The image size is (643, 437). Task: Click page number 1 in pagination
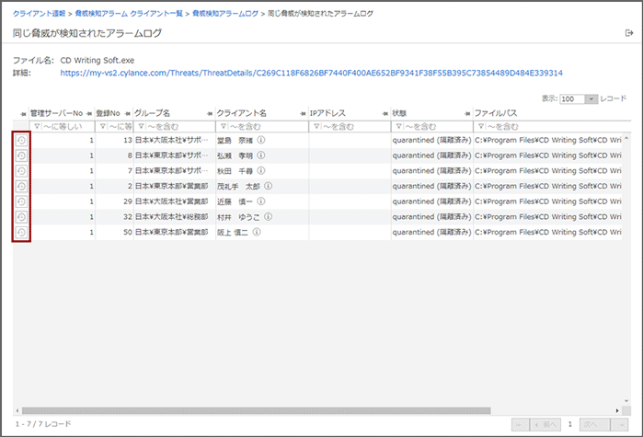pyautogui.click(x=569, y=424)
